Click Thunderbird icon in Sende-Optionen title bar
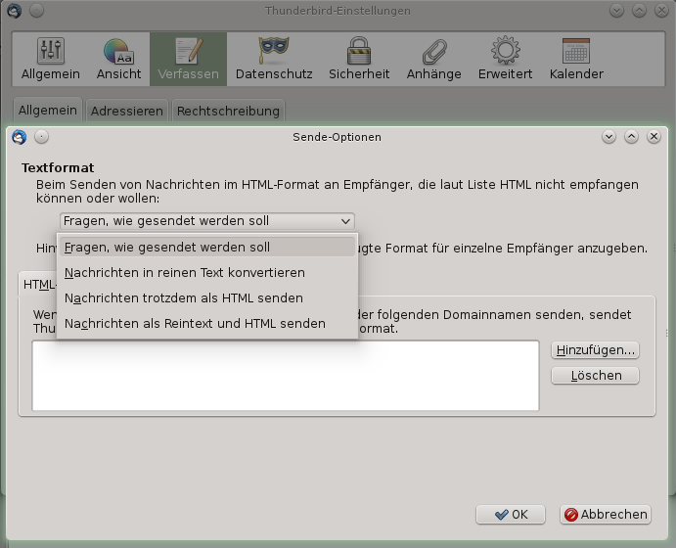This screenshot has height=548, width=676. (x=19, y=137)
